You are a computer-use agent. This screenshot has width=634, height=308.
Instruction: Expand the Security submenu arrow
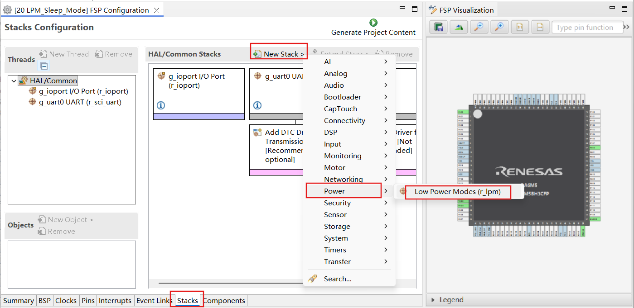tap(386, 203)
